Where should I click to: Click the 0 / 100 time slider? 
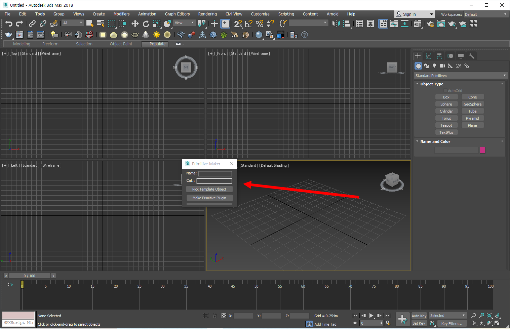click(x=30, y=276)
